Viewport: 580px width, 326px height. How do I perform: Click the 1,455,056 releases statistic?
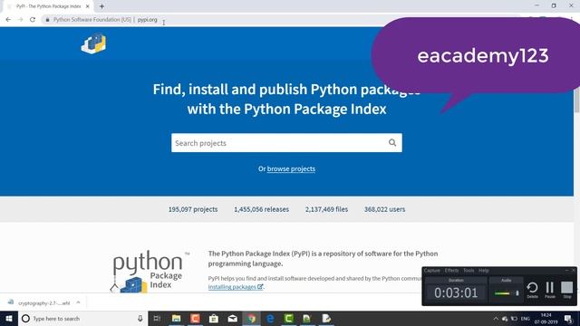tap(262, 209)
